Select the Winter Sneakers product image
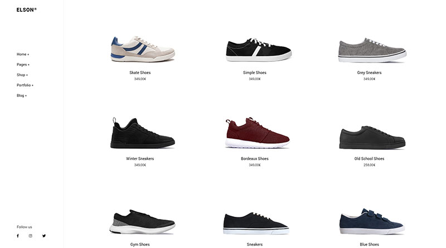 coord(143,133)
